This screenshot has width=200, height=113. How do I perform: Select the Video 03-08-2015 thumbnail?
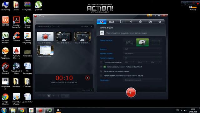(x=82, y=37)
